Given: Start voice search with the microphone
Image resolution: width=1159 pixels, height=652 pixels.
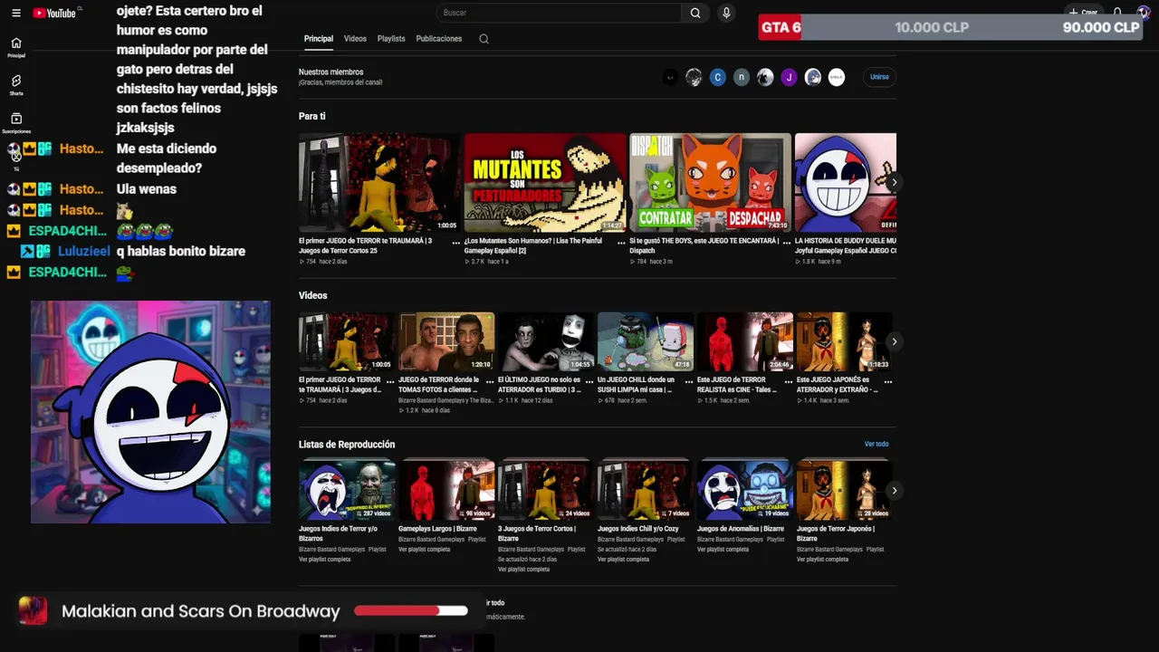Looking at the screenshot, I should [725, 13].
